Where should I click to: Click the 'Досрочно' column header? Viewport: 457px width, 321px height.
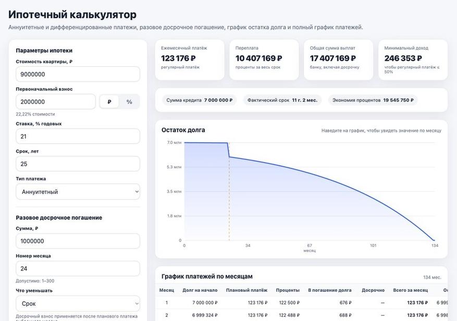pos(373,290)
